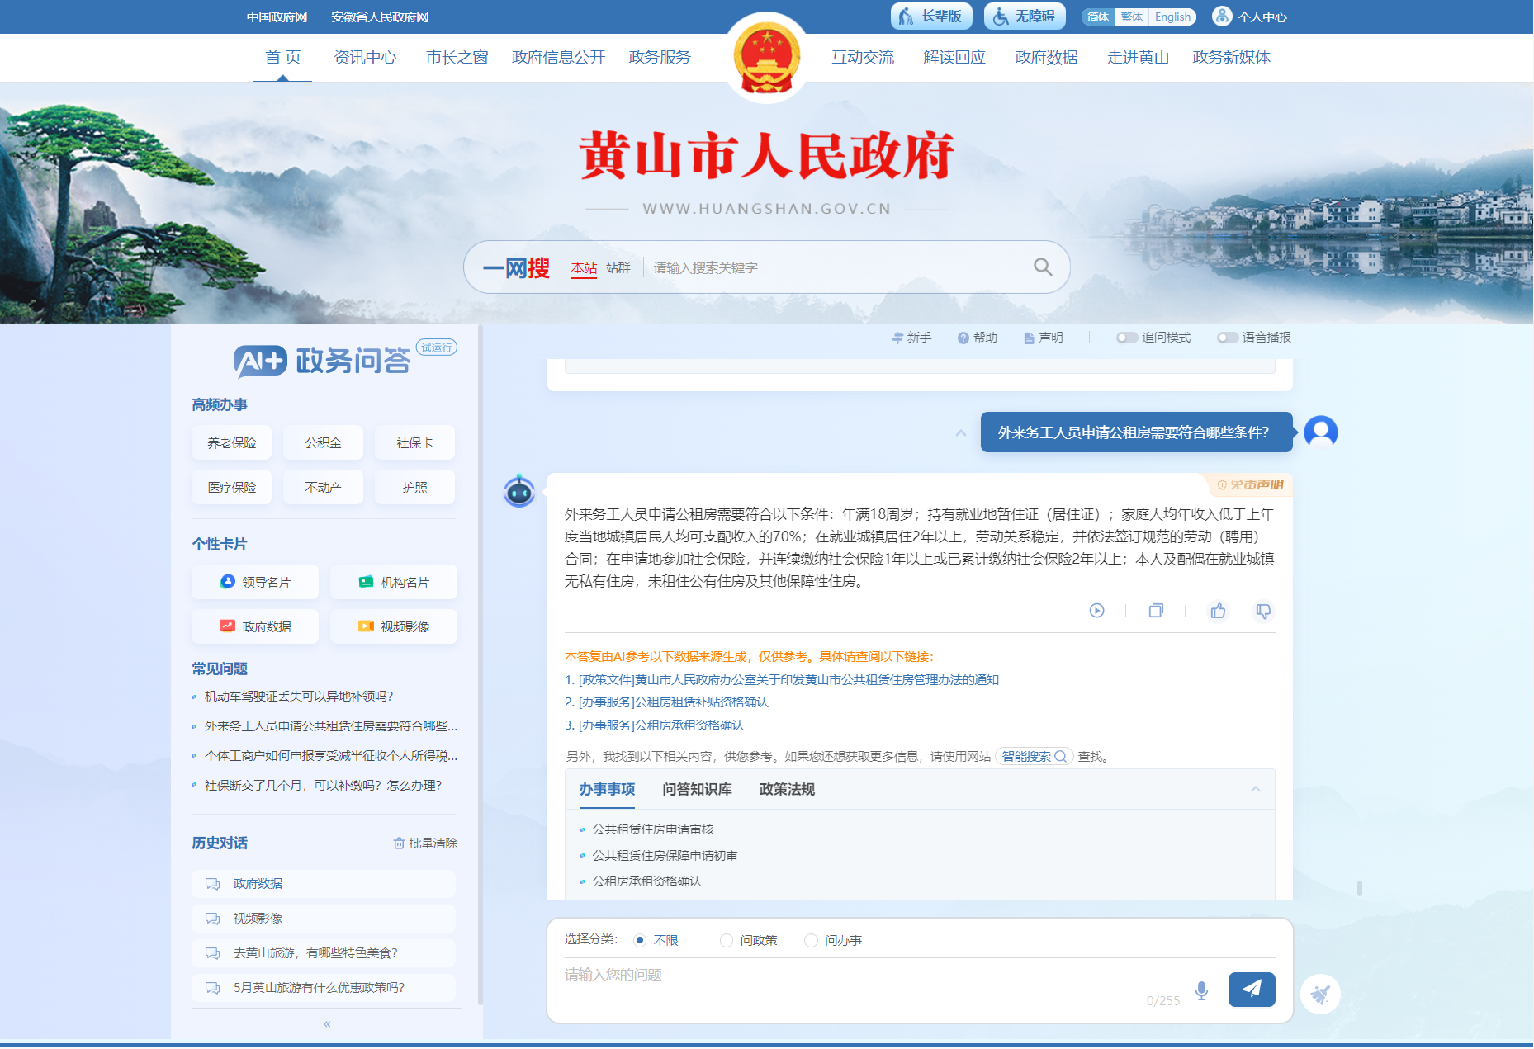Click 公积金 quick topic button
This screenshot has width=1534, height=1049.
(x=323, y=442)
